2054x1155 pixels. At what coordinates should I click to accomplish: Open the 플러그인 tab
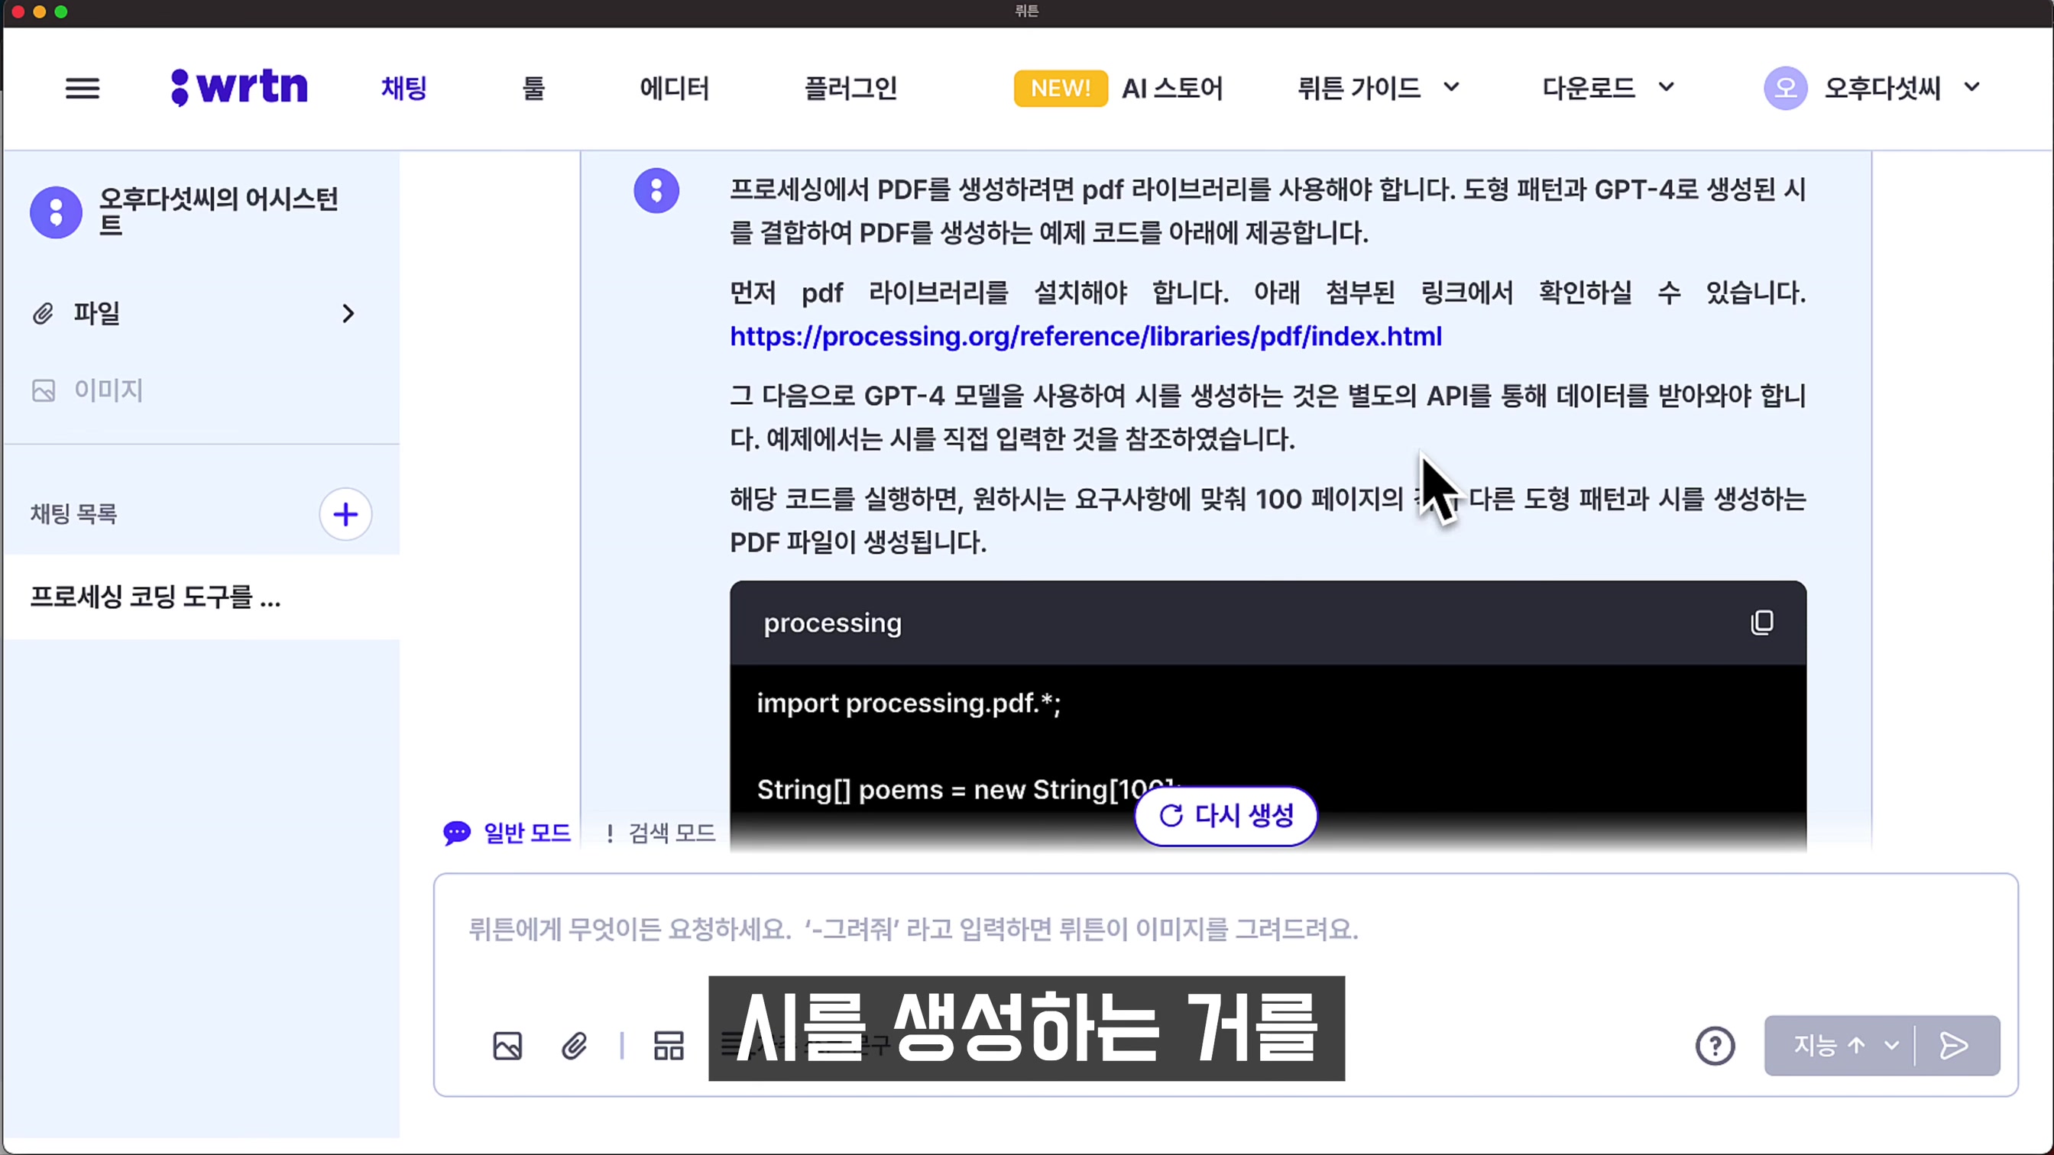point(850,88)
